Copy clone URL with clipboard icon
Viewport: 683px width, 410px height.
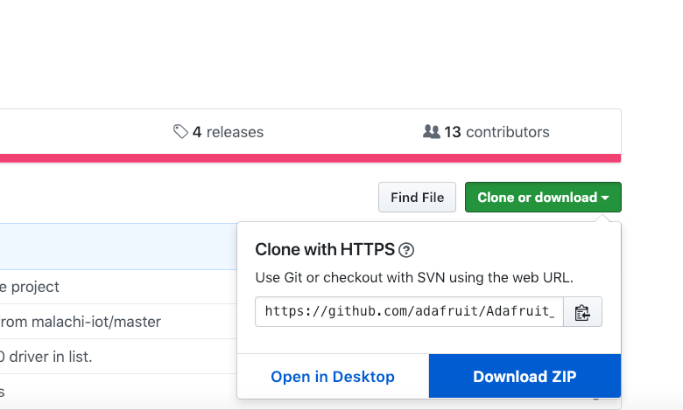coord(581,312)
